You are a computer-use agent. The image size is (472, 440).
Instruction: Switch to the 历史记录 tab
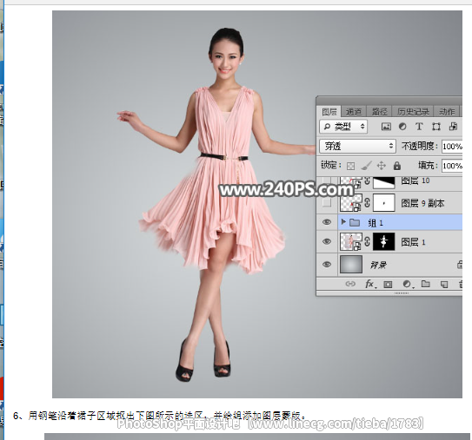[413, 112]
